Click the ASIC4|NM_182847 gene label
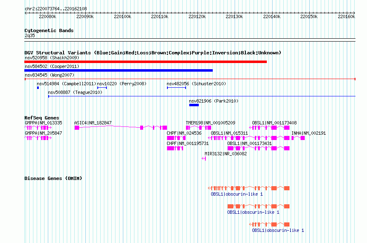The image size is (367, 243). coord(93,123)
